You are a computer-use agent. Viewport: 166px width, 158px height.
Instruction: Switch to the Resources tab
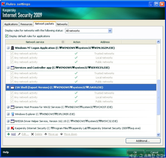pos(26,24)
